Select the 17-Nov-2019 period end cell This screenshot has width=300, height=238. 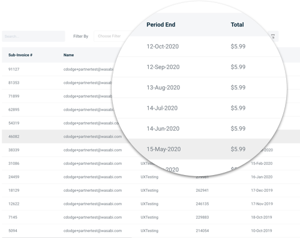point(262,204)
